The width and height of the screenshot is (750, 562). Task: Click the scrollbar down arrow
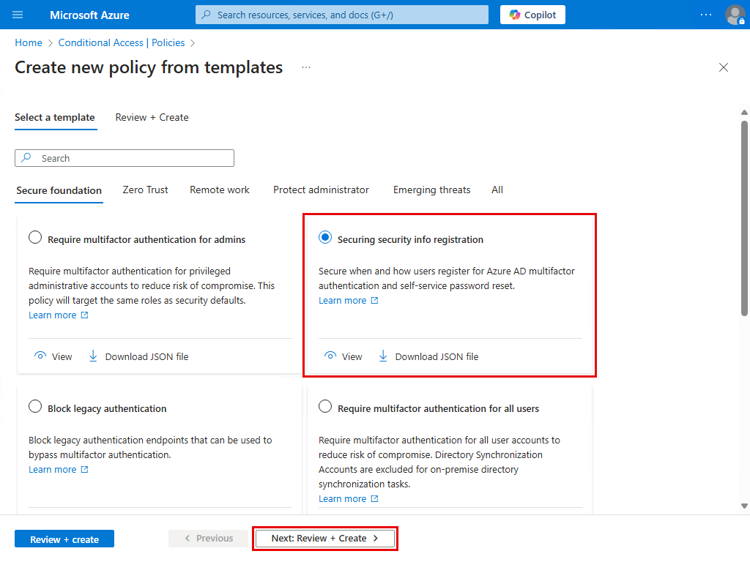744,506
